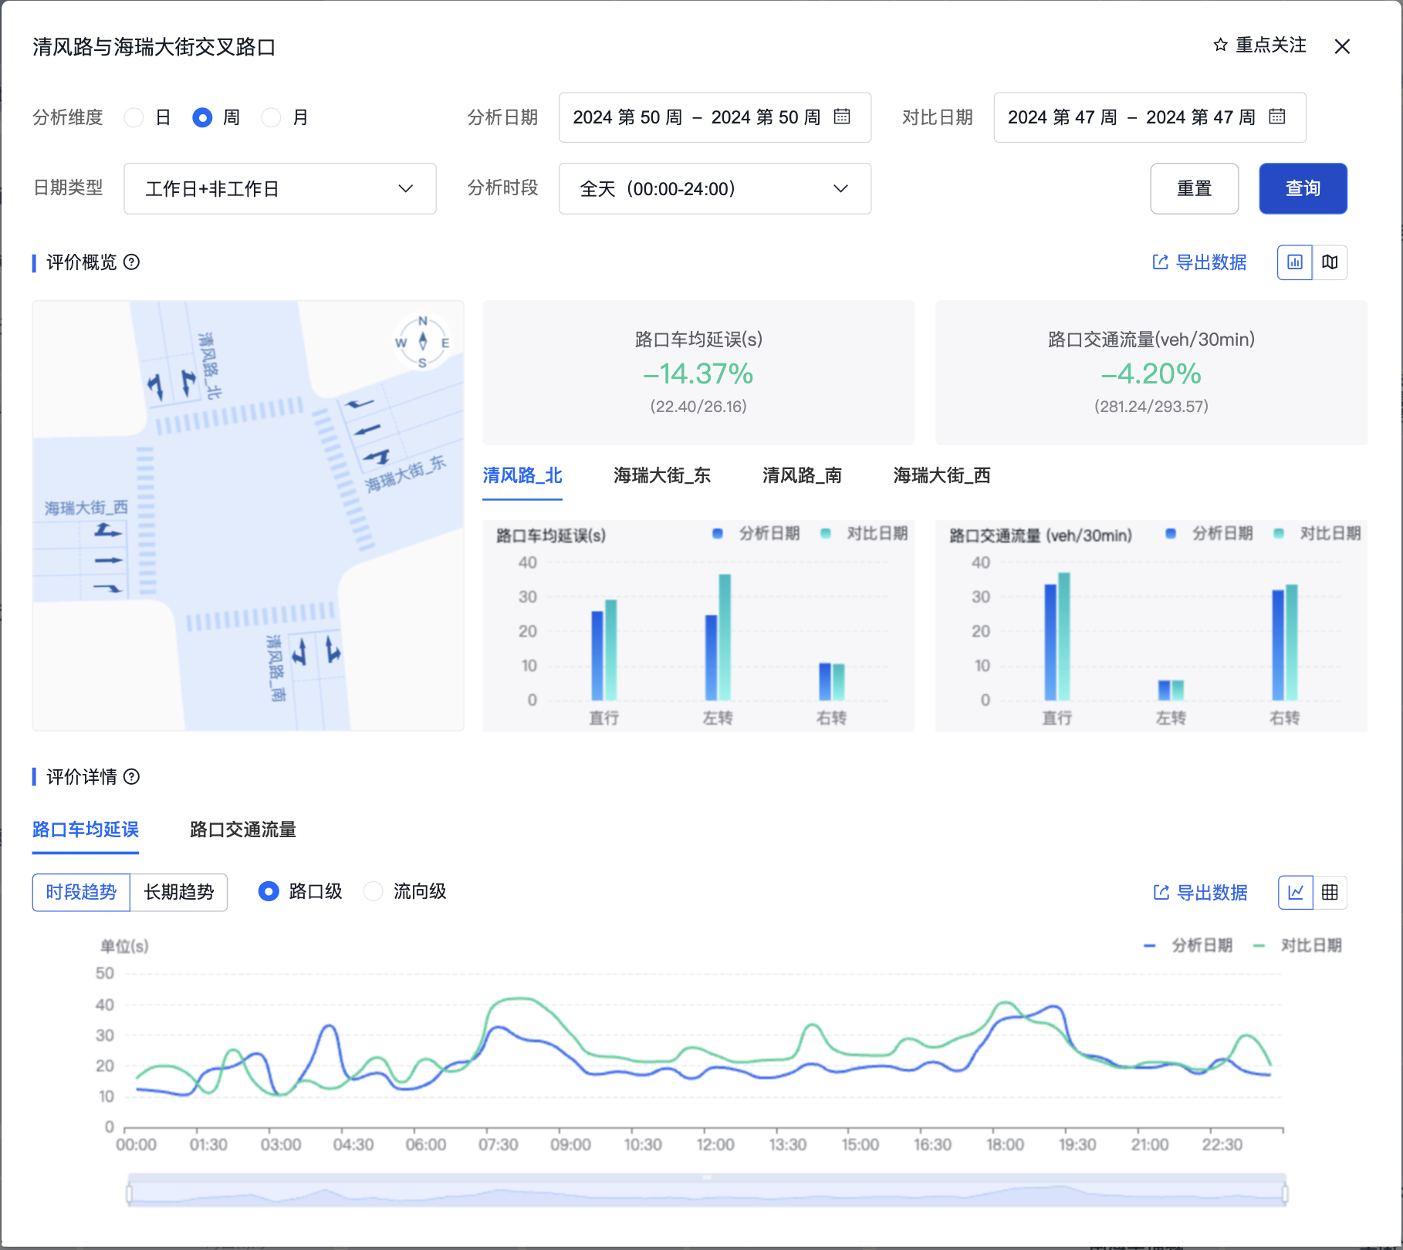Switch to 长期趋势 trend view

point(178,892)
